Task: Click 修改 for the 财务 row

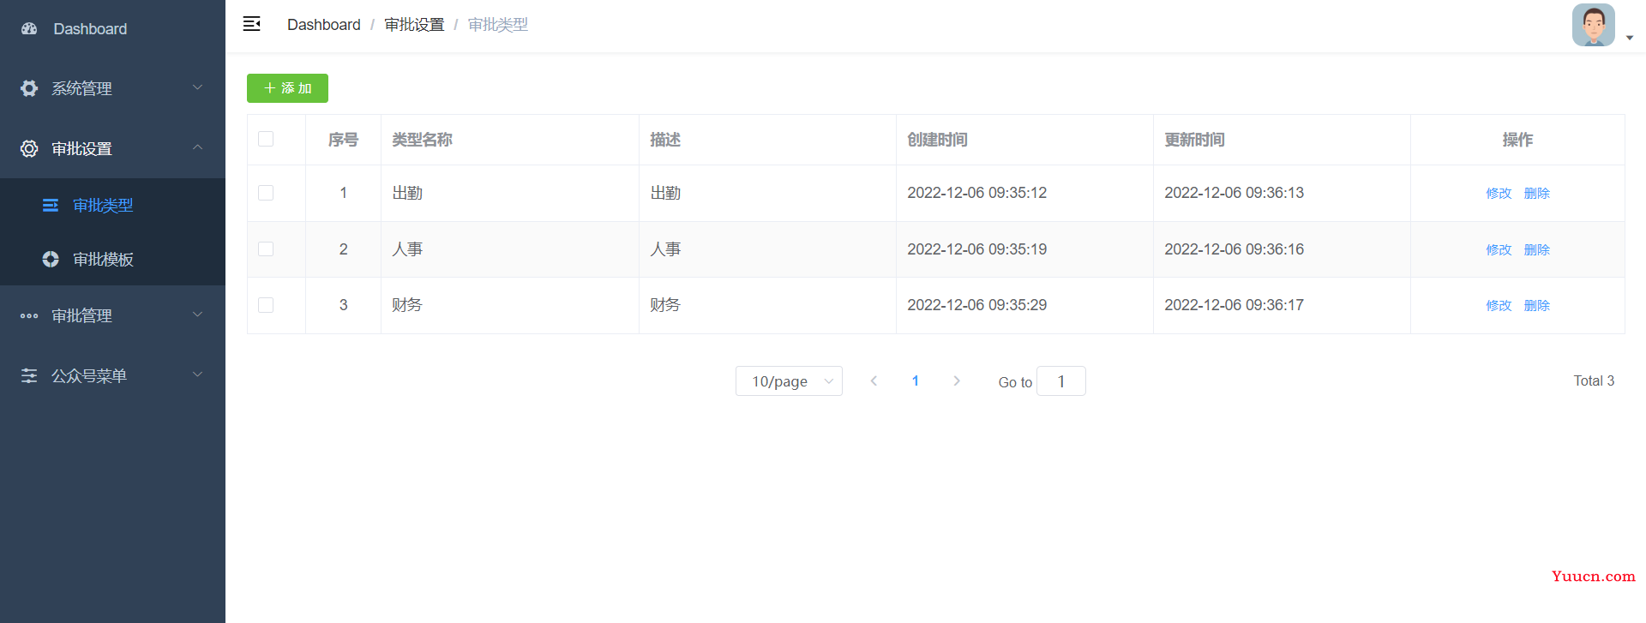Action: [x=1499, y=306]
